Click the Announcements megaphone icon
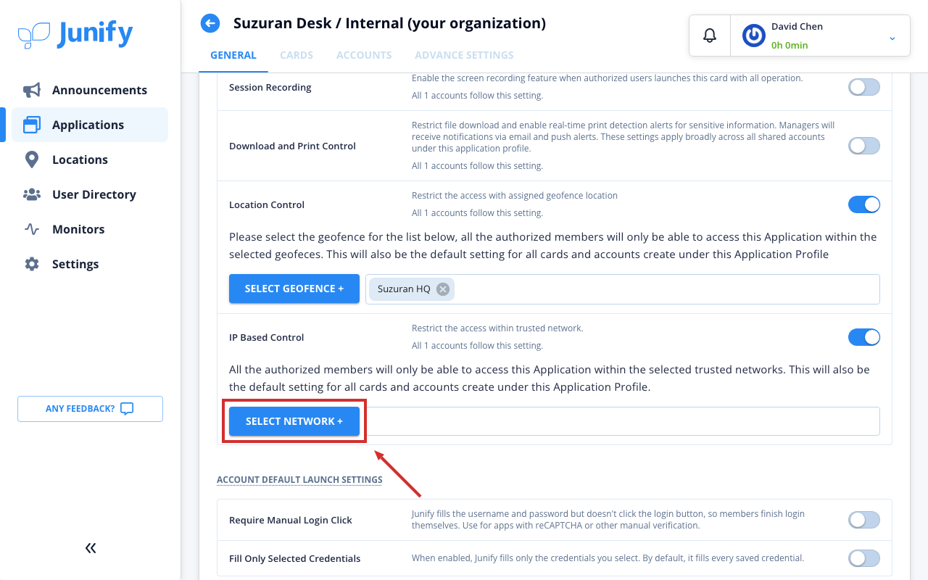The width and height of the screenshot is (928, 580). (x=32, y=90)
